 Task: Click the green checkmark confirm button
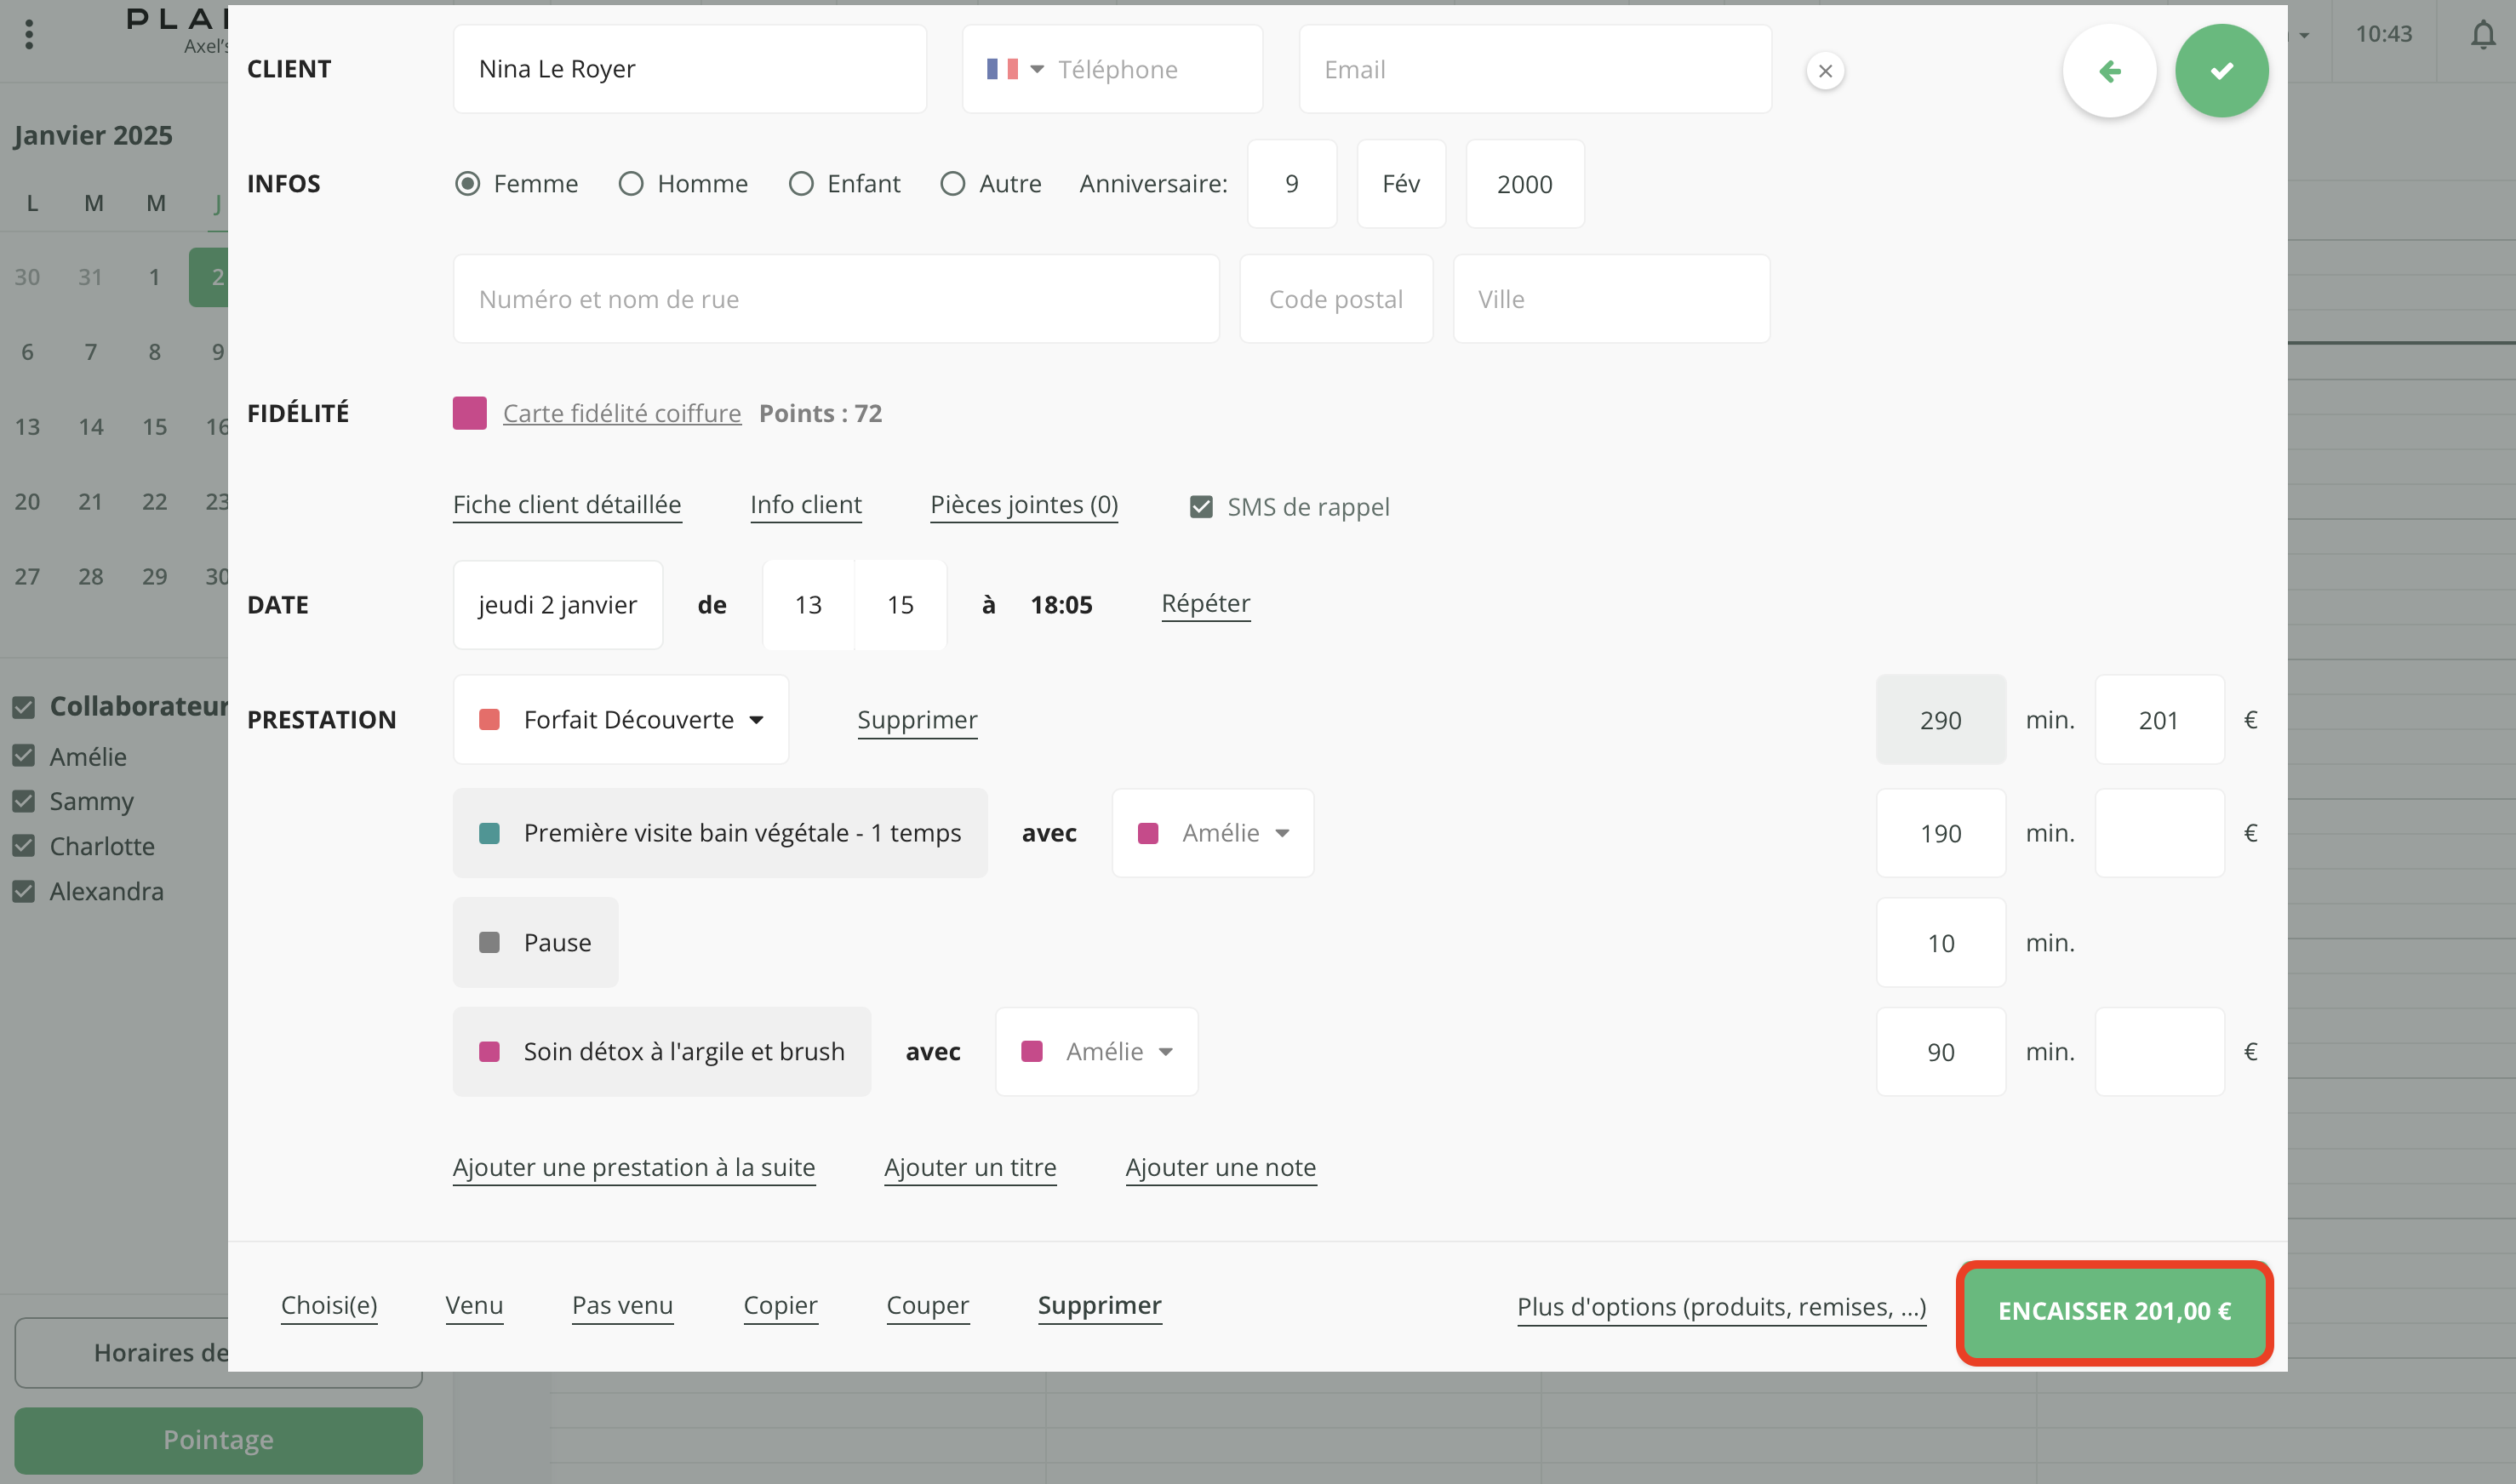coord(2221,71)
